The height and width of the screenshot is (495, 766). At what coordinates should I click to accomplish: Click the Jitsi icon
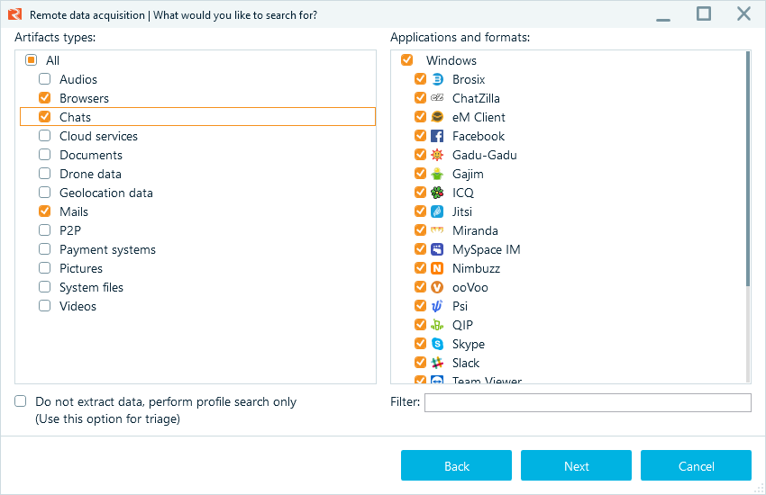click(x=437, y=211)
